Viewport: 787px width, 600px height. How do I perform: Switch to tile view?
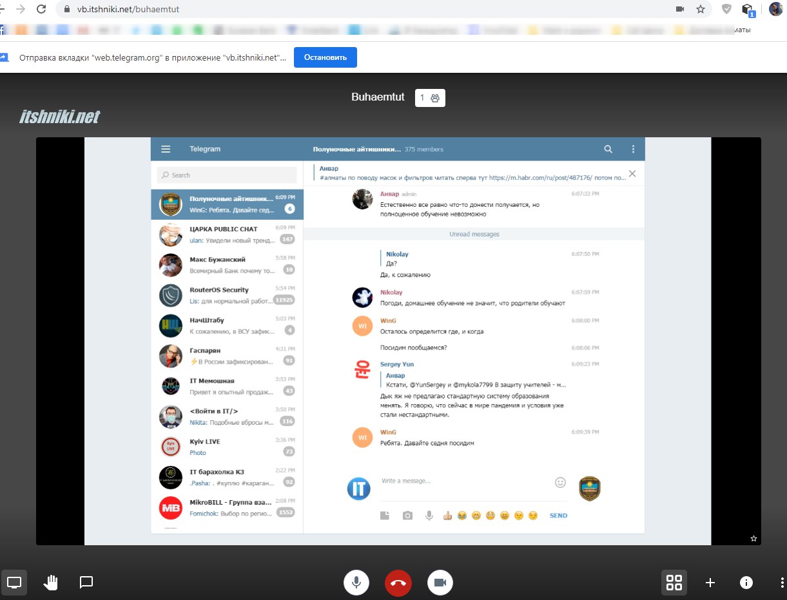tap(674, 583)
